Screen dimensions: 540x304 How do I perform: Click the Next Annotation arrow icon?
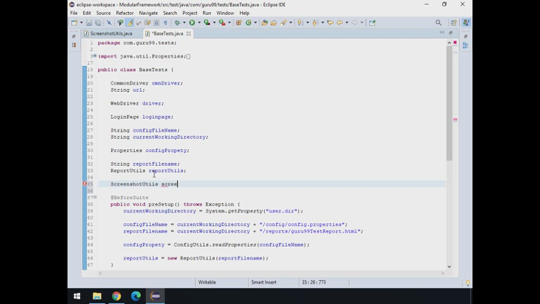pyautogui.click(x=300, y=23)
